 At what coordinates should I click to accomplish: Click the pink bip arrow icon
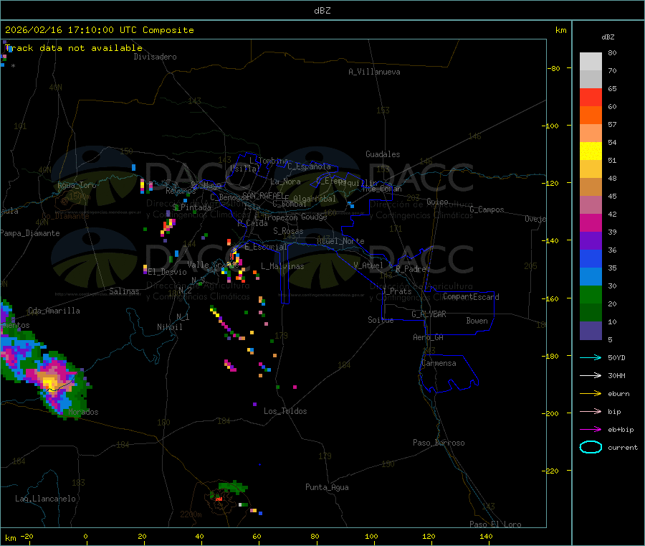pos(591,411)
